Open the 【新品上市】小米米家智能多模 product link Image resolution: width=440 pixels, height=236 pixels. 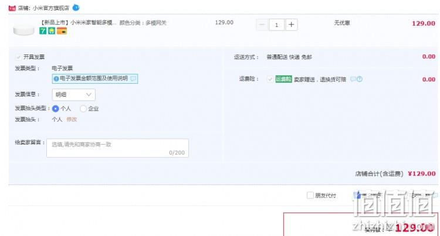(78, 23)
